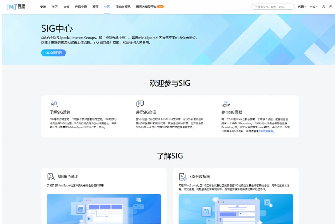Expand the 代码 dropdown
335x224 pixels.
point(302,7)
